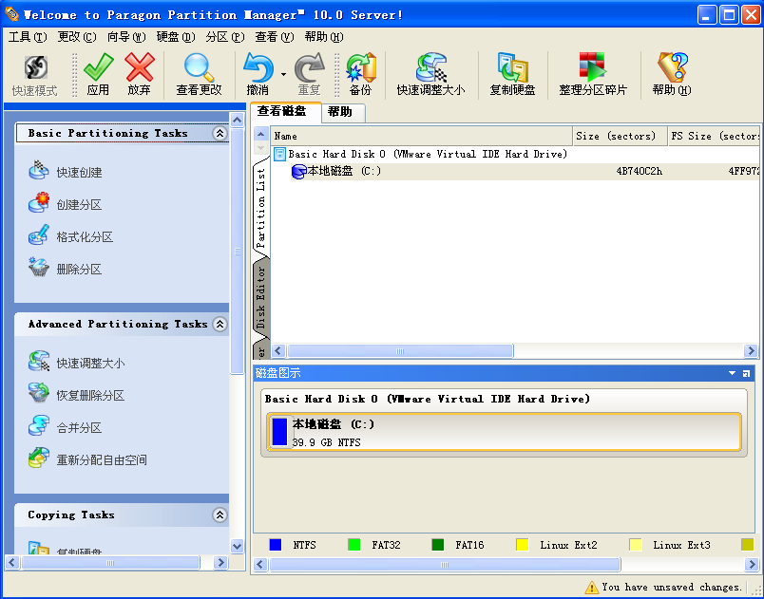Launch the Backup (备份) tool
This screenshot has width=764, height=599.
pos(360,74)
